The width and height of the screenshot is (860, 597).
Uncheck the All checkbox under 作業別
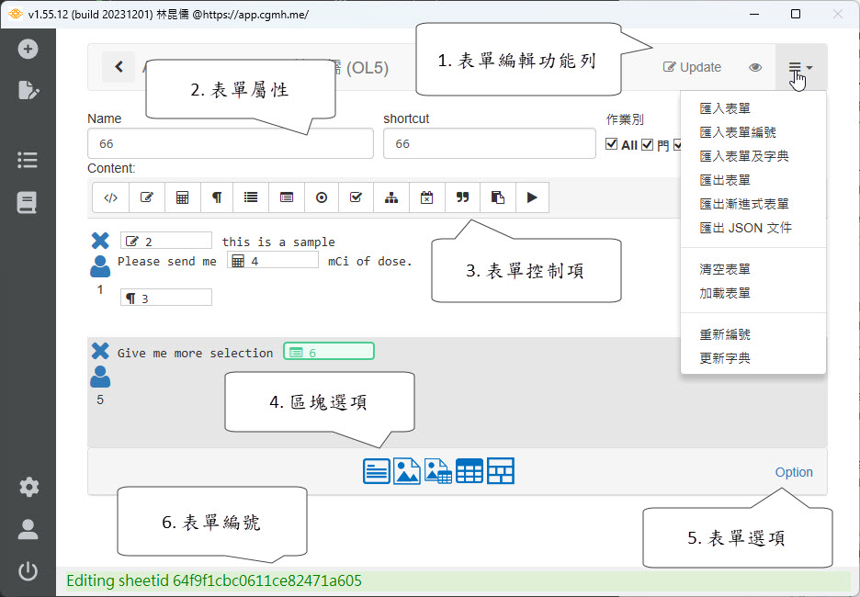(x=613, y=145)
